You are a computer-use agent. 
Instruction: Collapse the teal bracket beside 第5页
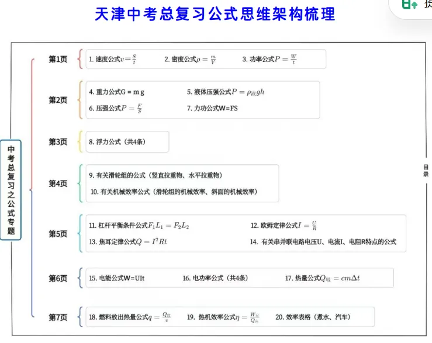80,233
